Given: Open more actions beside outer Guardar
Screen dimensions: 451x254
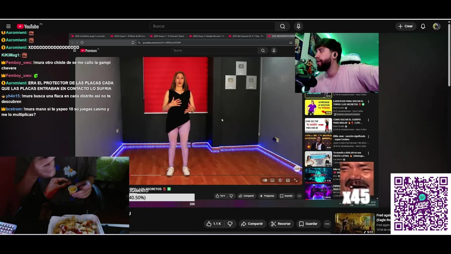Looking at the screenshot, I should click(327, 224).
